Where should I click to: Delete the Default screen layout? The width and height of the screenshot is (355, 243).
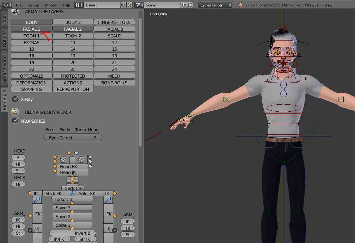129,5
